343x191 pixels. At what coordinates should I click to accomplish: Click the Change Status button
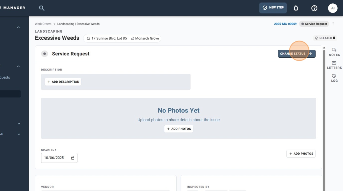[x=297, y=54]
